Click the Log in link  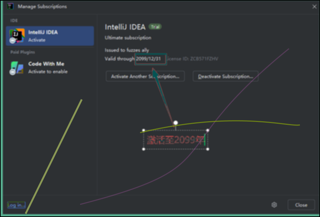coord(16,205)
